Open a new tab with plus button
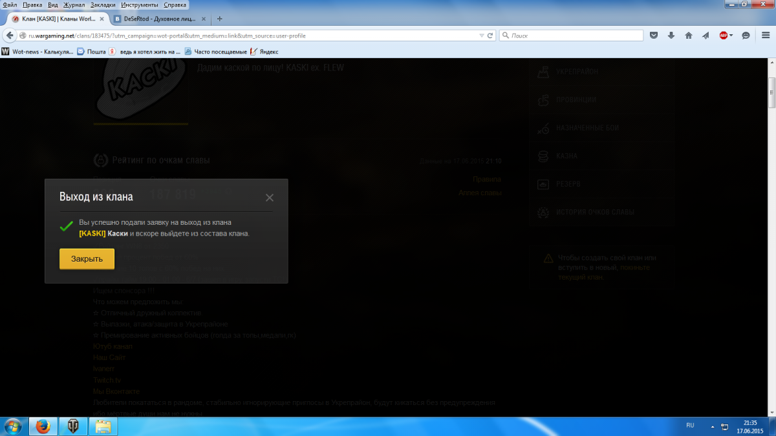 click(x=220, y=19)
